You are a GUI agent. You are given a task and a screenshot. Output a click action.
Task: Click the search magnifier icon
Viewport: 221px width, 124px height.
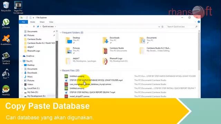click(196, 27)
